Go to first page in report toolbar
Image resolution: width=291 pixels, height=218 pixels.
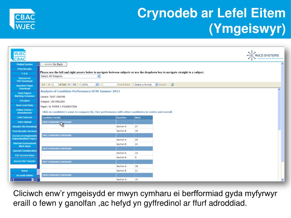43,85
